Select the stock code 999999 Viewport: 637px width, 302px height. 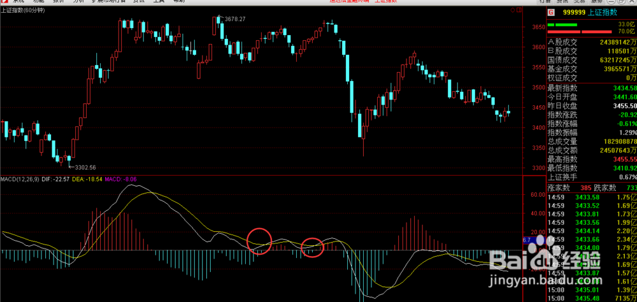click(x=574, y=13)
